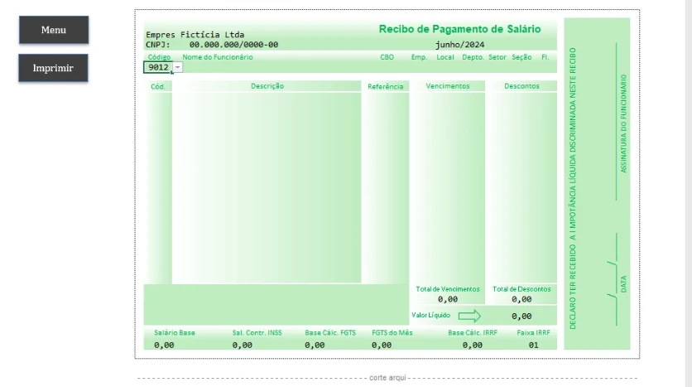Select the Salário Base value

[x=164, y=345]
